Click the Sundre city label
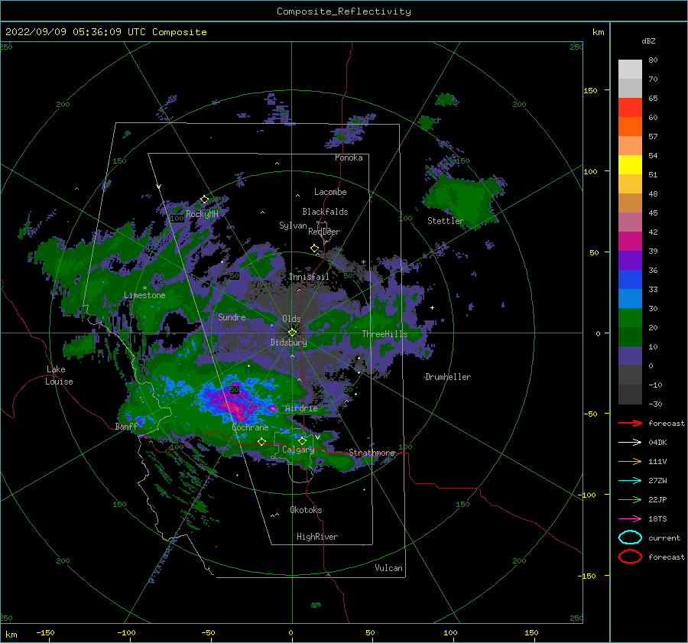This screenshot has height=643, width=688. [x=232, y=317]
